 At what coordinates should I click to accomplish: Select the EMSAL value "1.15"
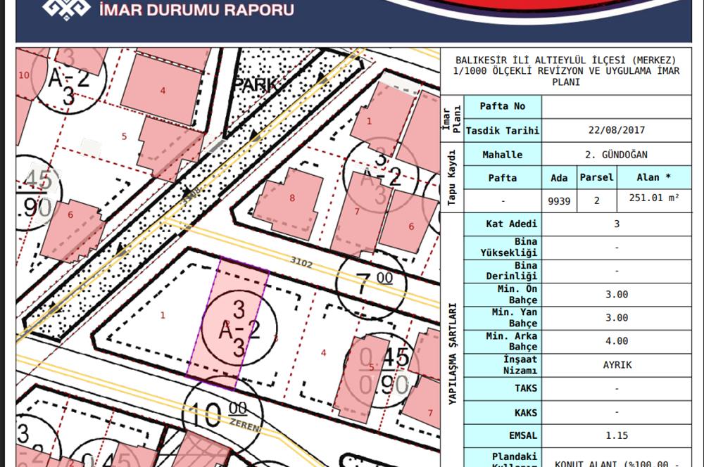click(617, 435)
